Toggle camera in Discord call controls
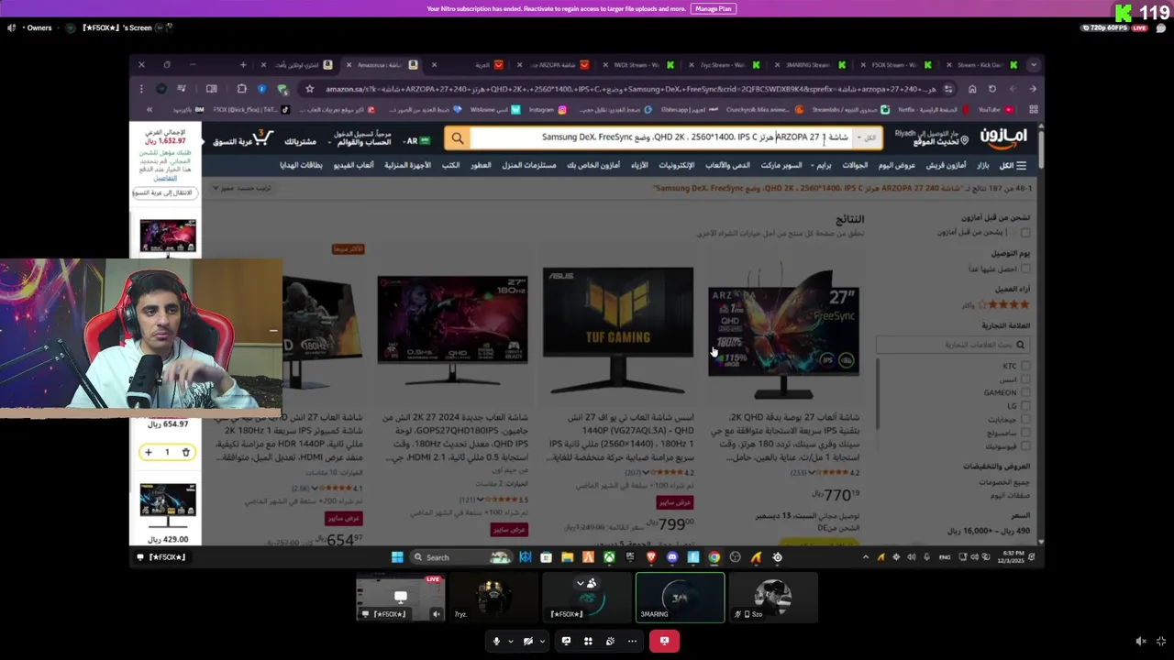This screenshot has height=660, width=1174. 527,641
